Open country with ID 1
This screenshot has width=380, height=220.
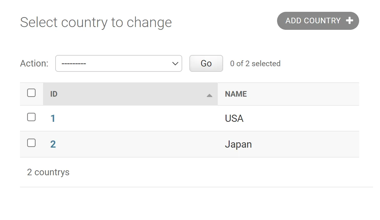53,118
